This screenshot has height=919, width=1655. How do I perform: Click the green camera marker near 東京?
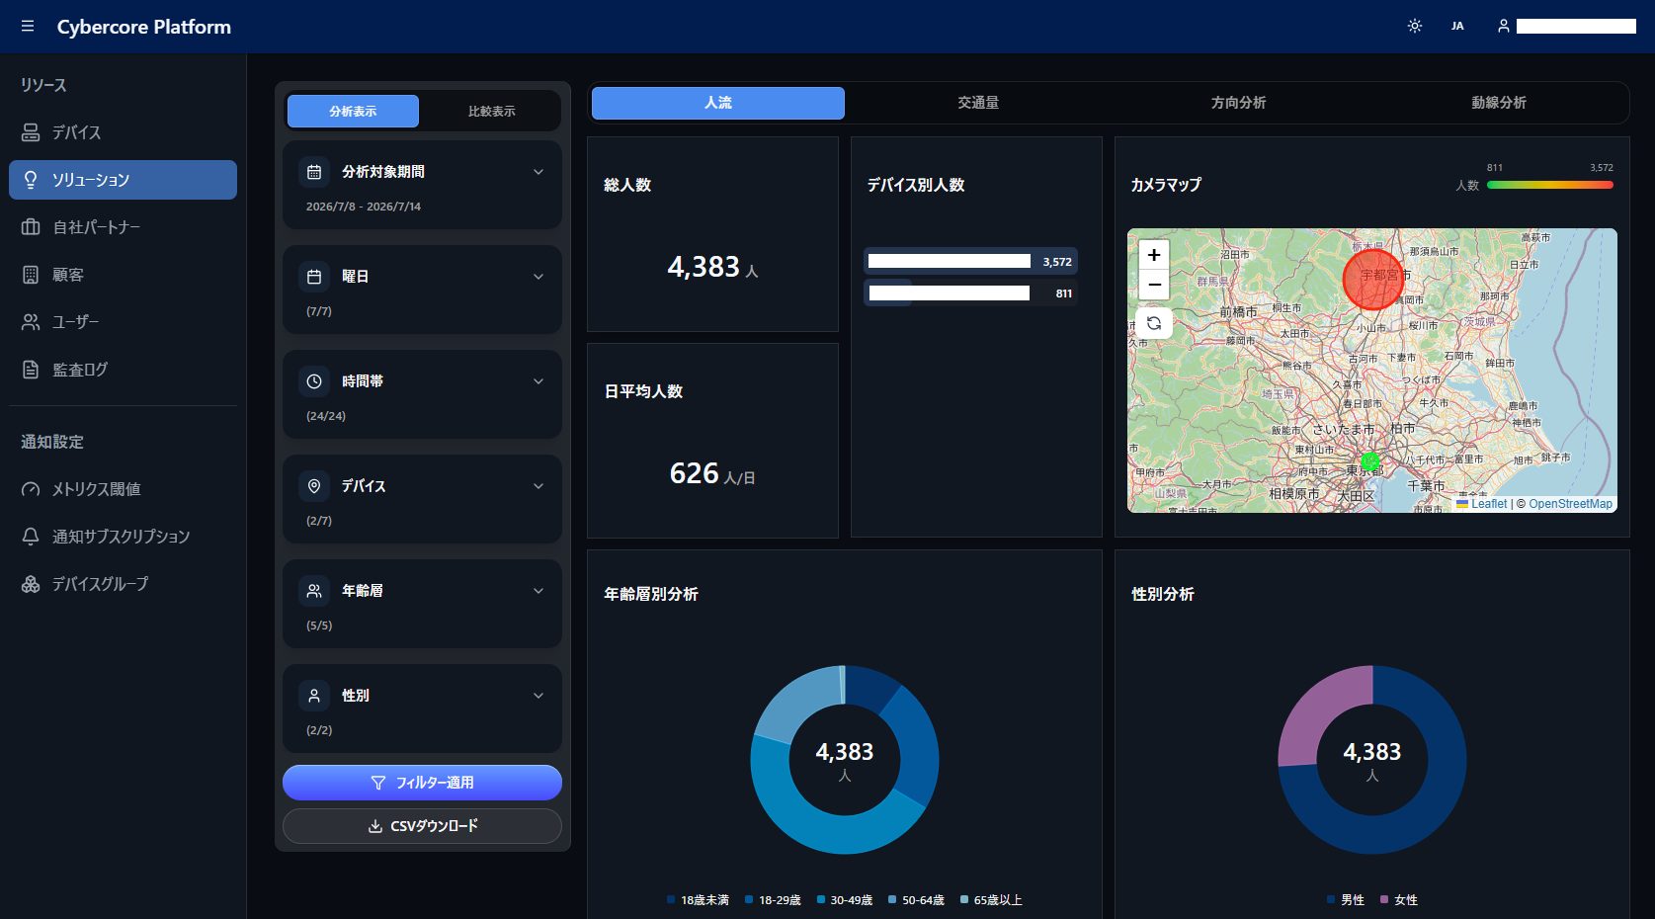click(x=1369, y=461)
